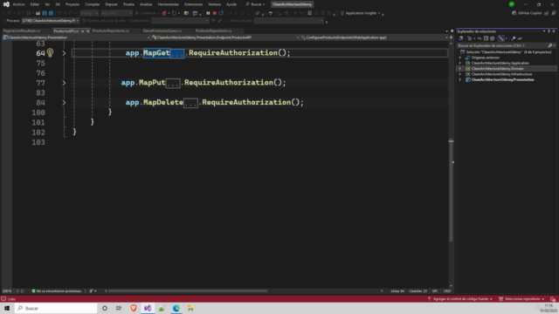Open Brave browser from the taskbar

134,308
